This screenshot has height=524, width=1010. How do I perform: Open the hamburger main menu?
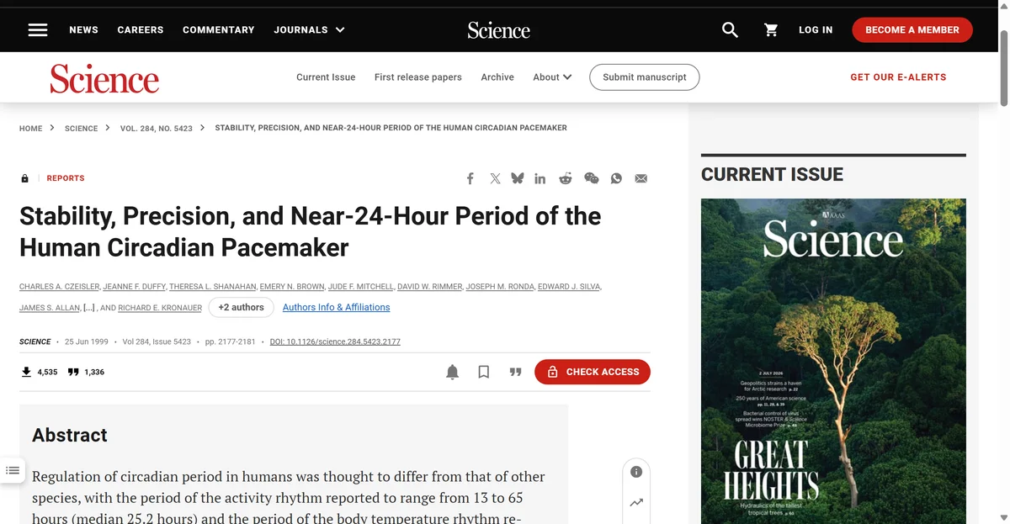coord(38,29)
